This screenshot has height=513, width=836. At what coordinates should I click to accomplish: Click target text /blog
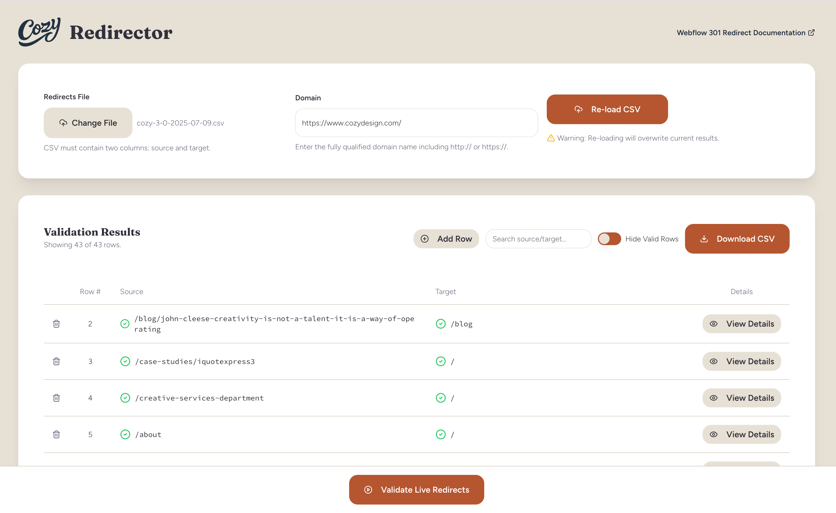(x=462, y=324)
